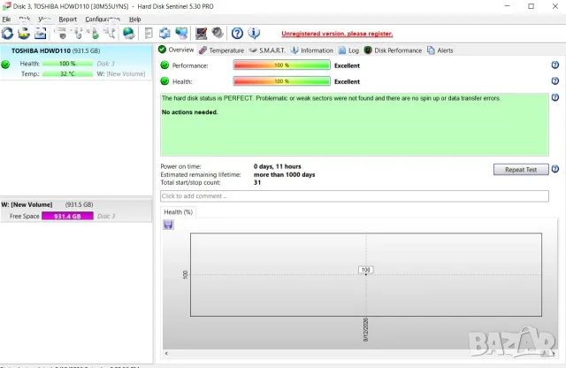Open the Configuration menu
Screen dimensions: 566x368
(103, 19)
